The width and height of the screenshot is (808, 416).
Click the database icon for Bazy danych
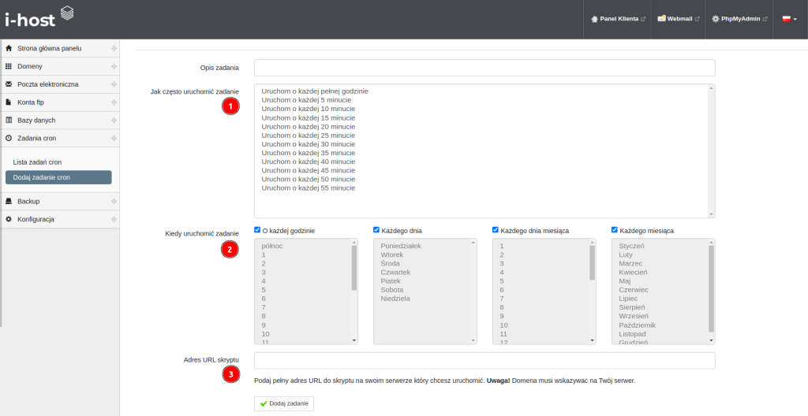9,121
